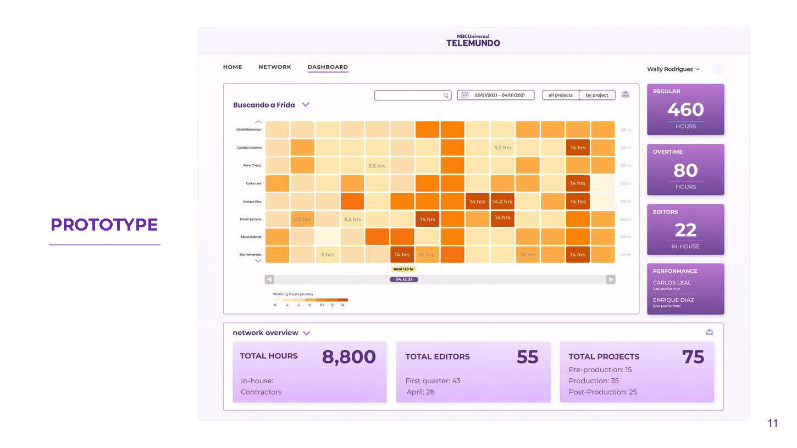Click the right arrow on the timeline scrollbar

pyautogui.click(x=610, y=279)
